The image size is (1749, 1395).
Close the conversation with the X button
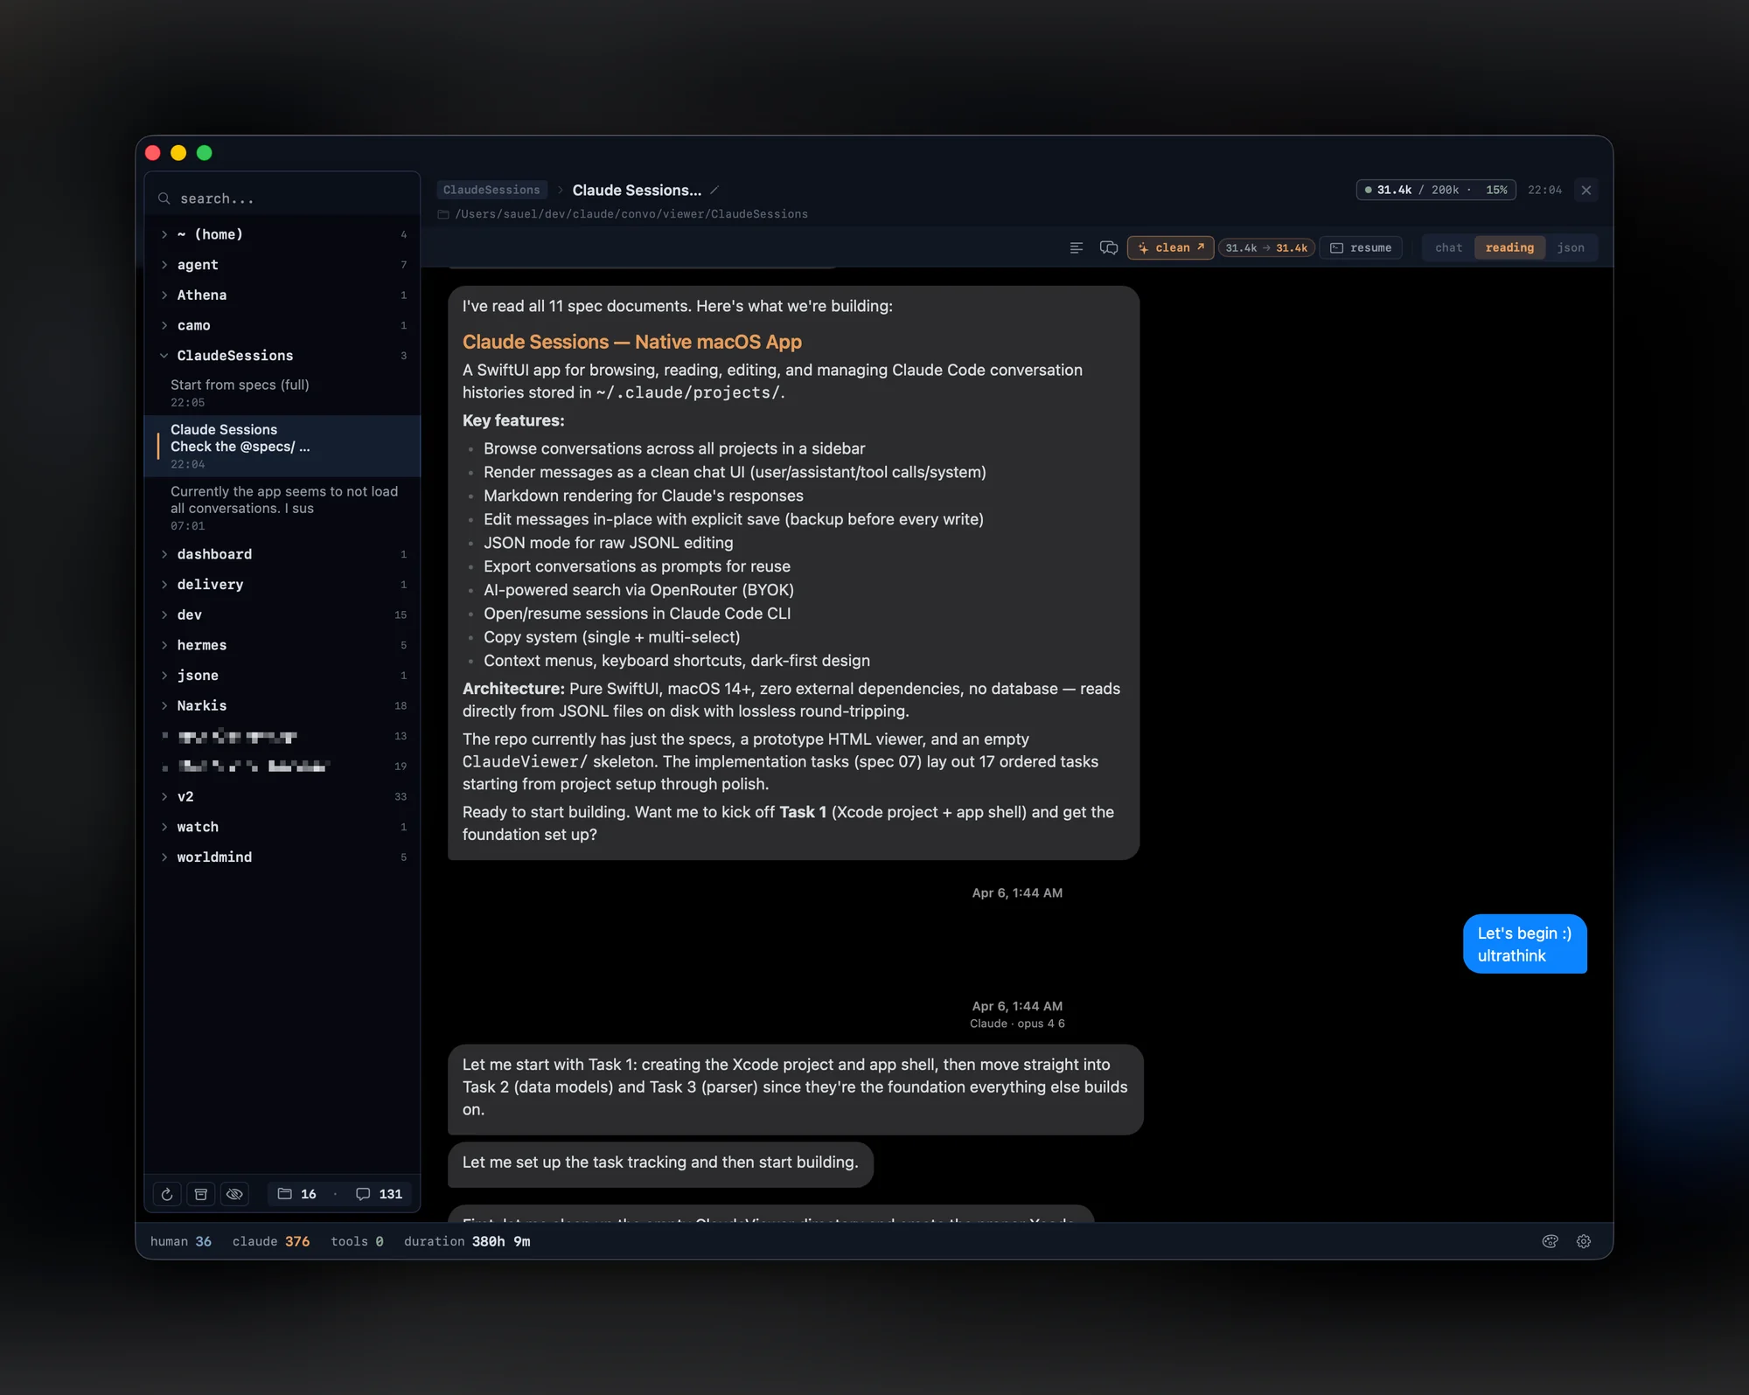pyautogui.click(x=1586, y=191)
